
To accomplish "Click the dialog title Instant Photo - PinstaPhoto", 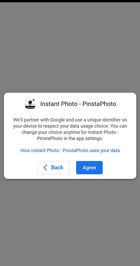I will pos(78,104).
